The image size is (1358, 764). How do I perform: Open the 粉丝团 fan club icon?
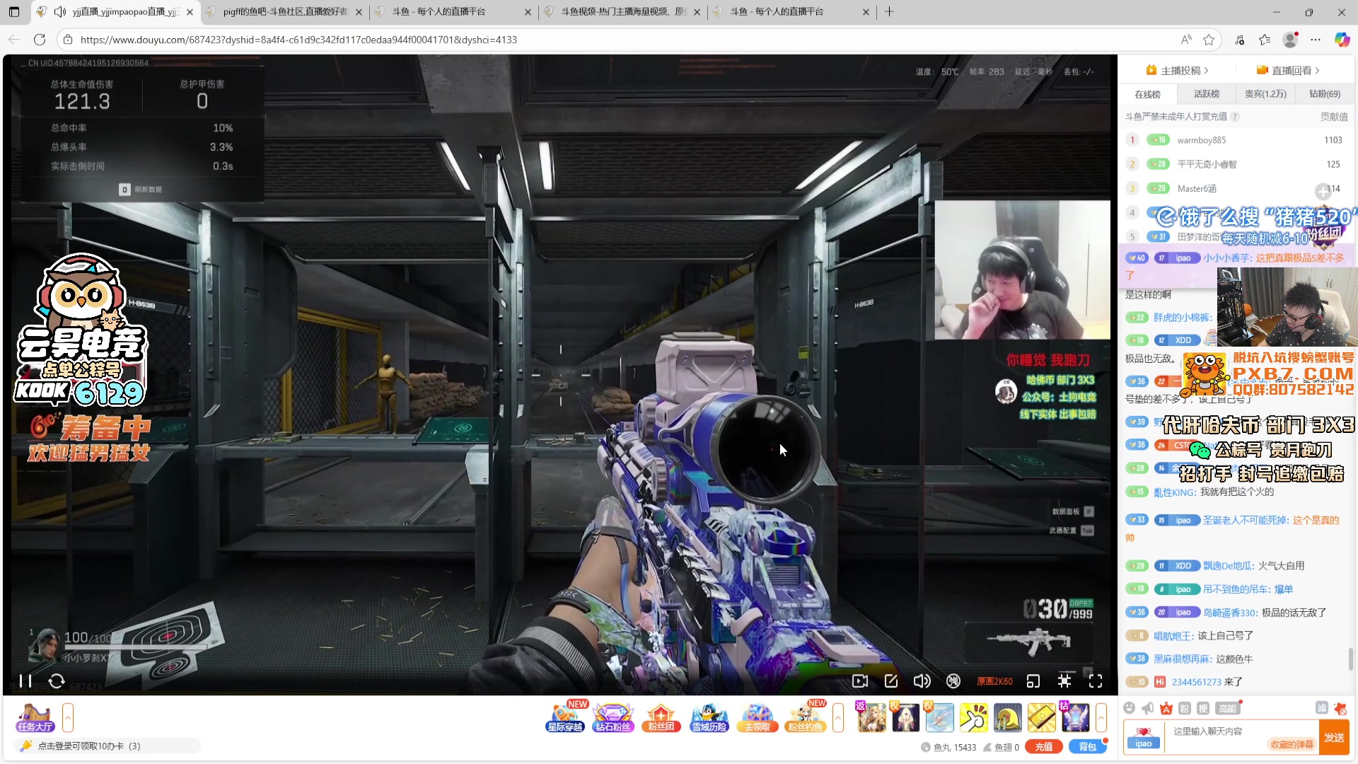click(x=661, y=717)
